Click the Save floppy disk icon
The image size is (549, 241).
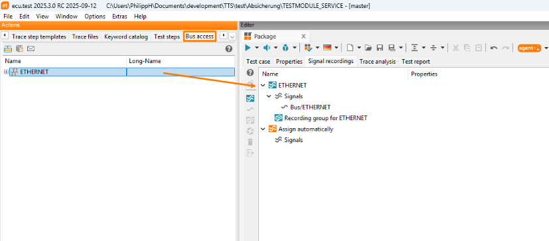click(x=380, y=48)
